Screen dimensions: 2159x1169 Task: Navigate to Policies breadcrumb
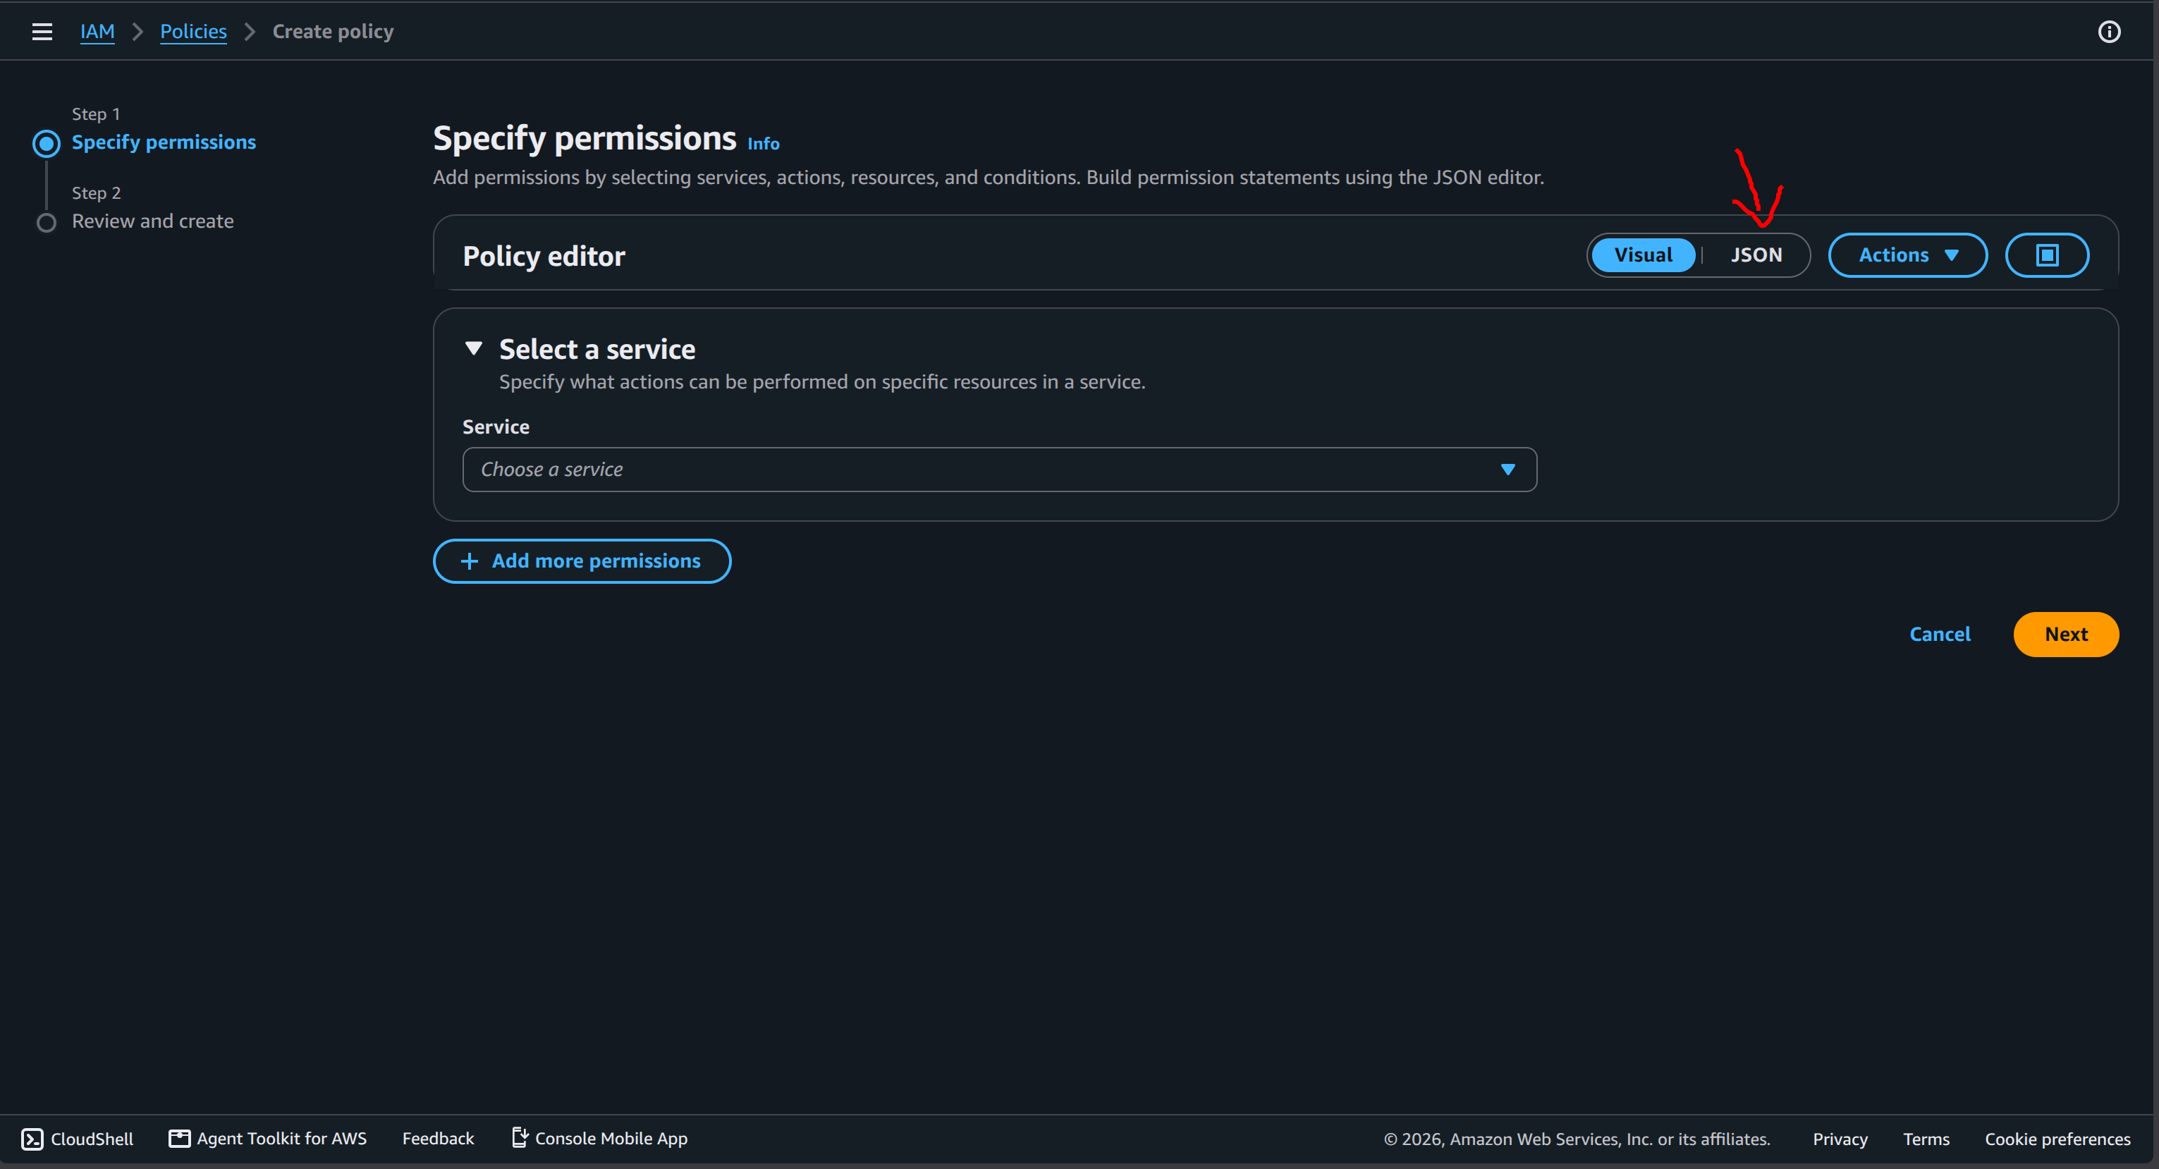tap(192, 32)
